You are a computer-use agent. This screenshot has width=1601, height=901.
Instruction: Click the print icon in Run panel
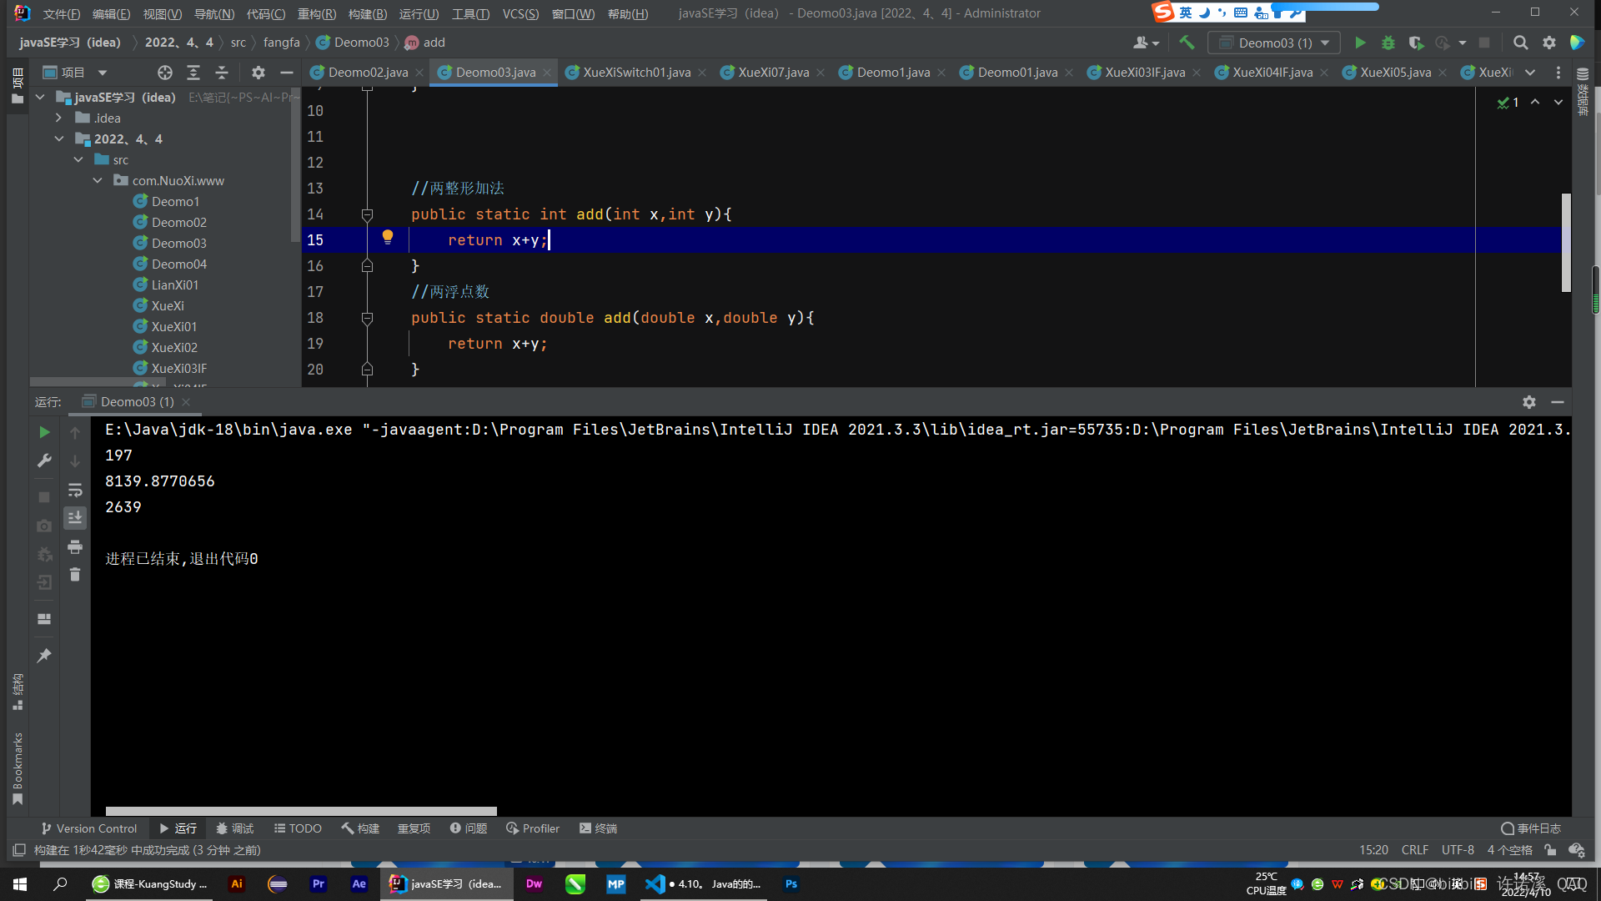(x=75, y=546)
